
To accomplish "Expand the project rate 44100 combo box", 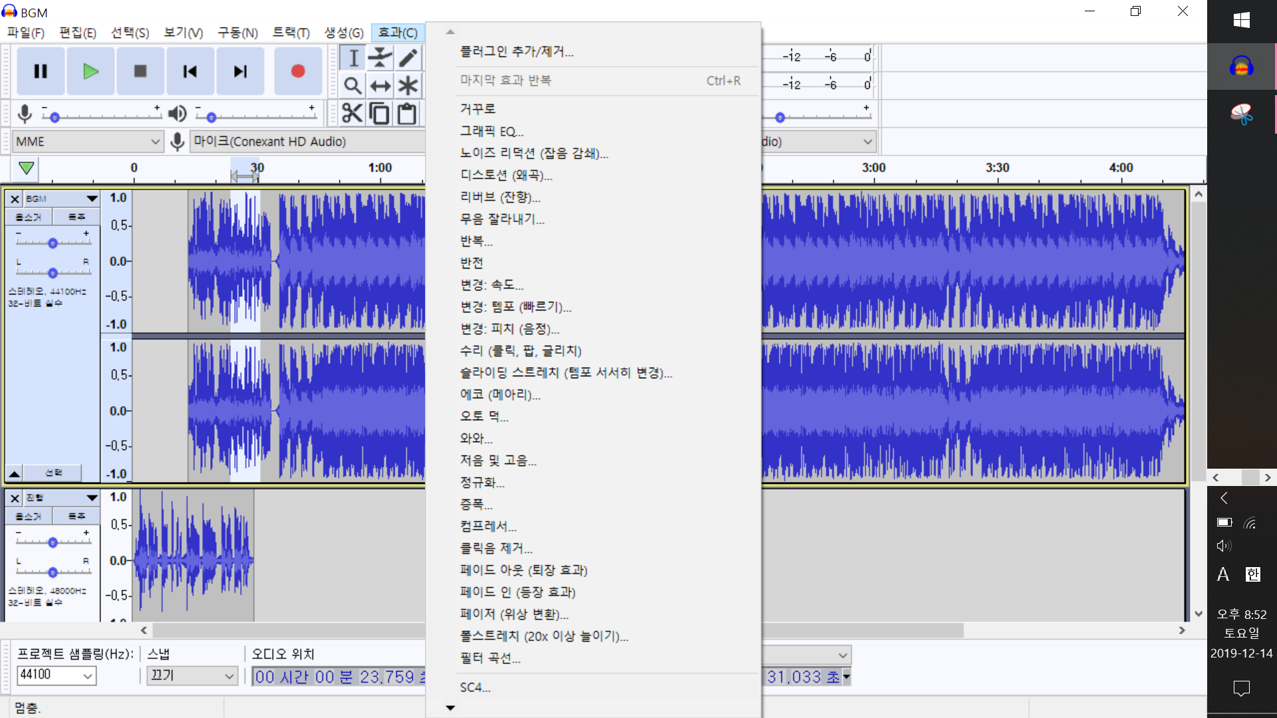I will click(87, 675).
